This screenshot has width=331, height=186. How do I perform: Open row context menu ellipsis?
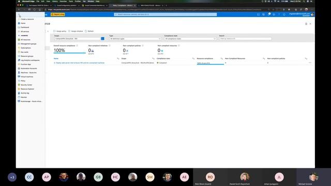click(x=310, y=63)
